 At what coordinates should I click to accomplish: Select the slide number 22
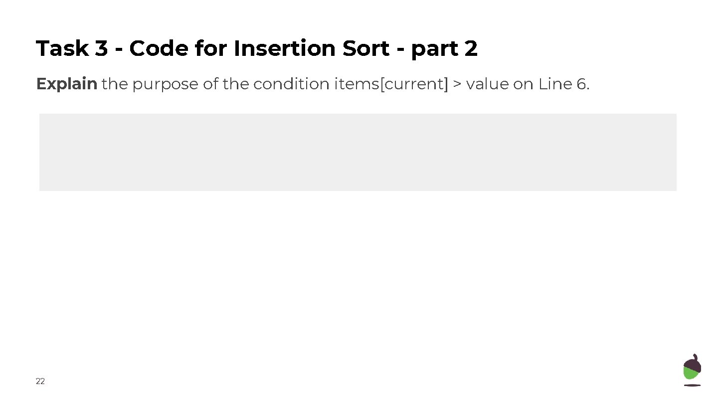point(40,382)
